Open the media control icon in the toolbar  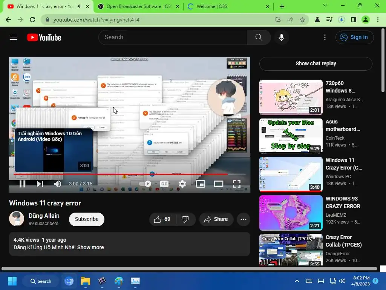pyautogui.click(x=329, y=20)
